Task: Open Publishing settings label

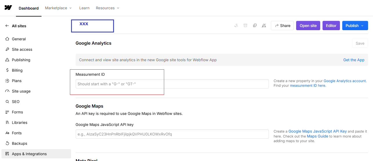Action: [x=21, y=60]
